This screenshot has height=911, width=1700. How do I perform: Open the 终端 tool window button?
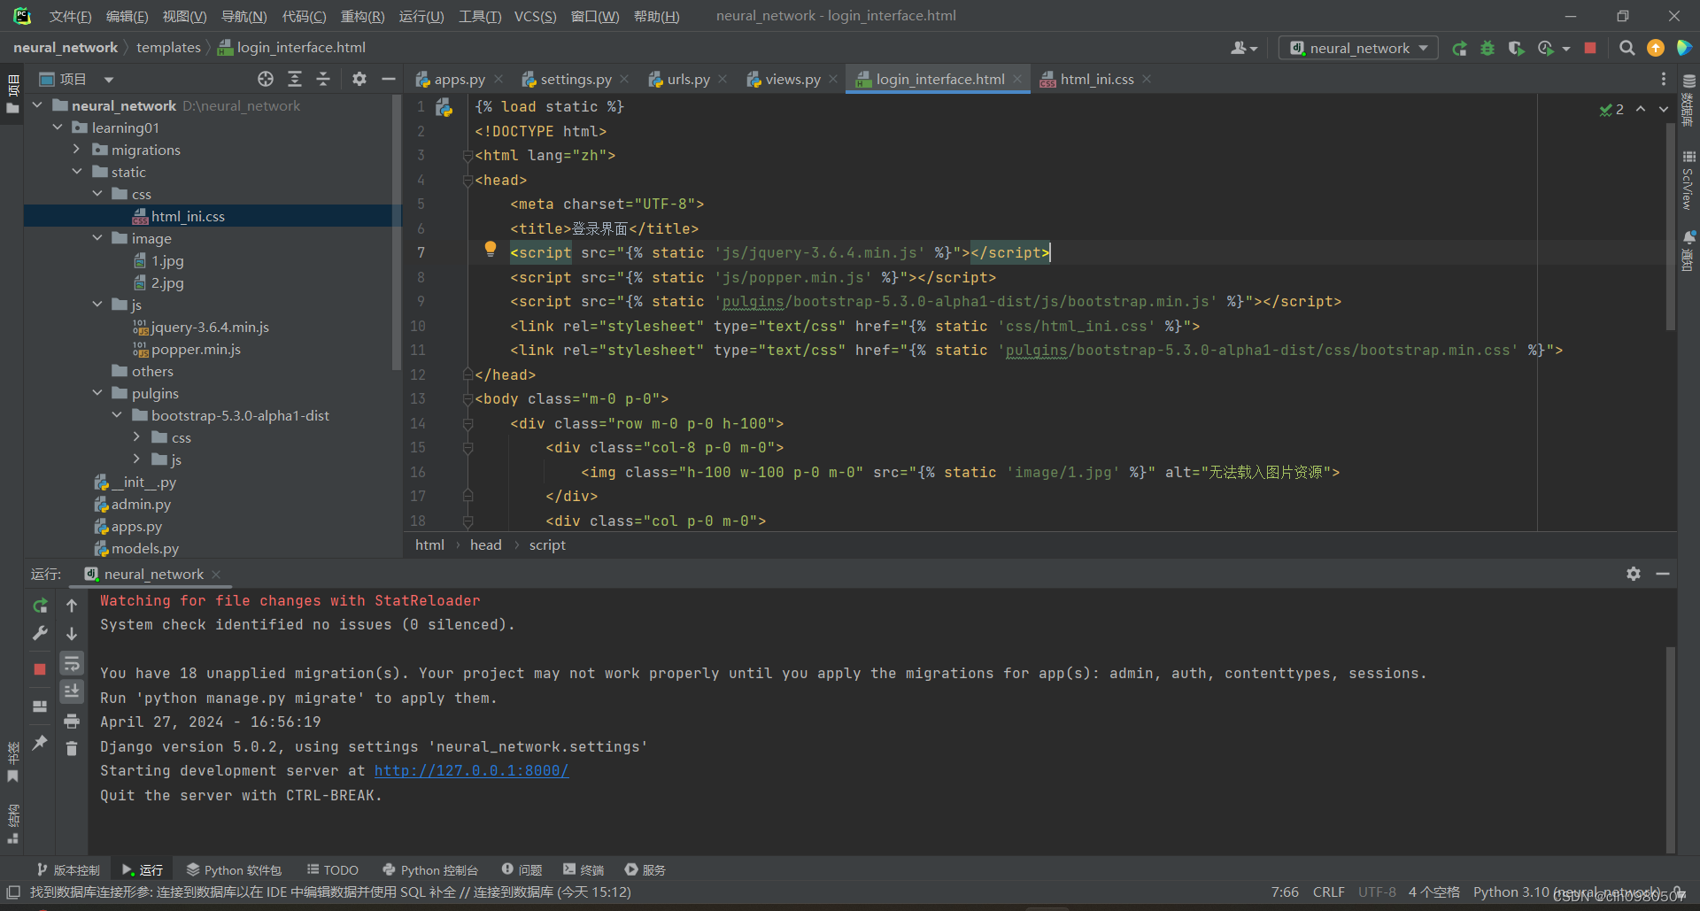583,870
